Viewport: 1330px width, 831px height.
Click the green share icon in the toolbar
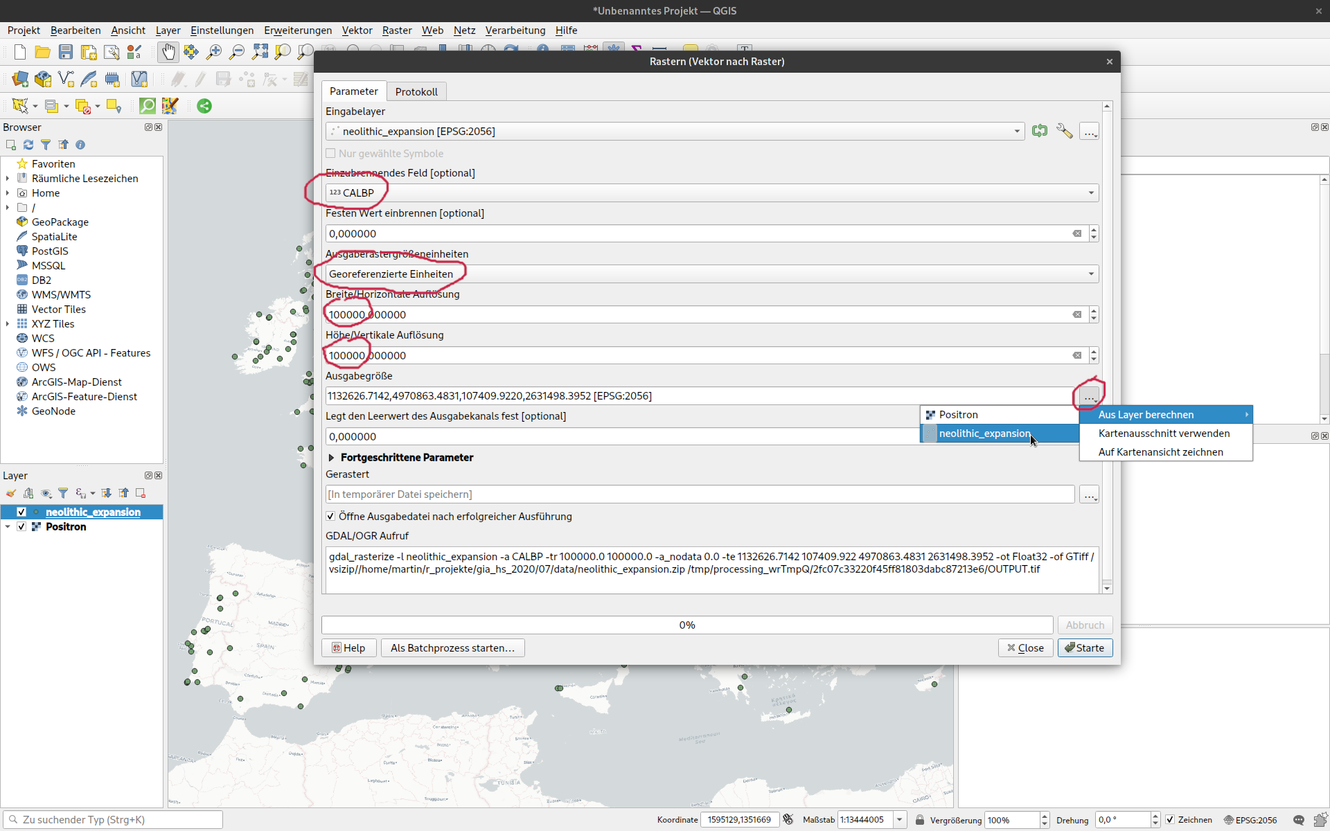[204, 106]
